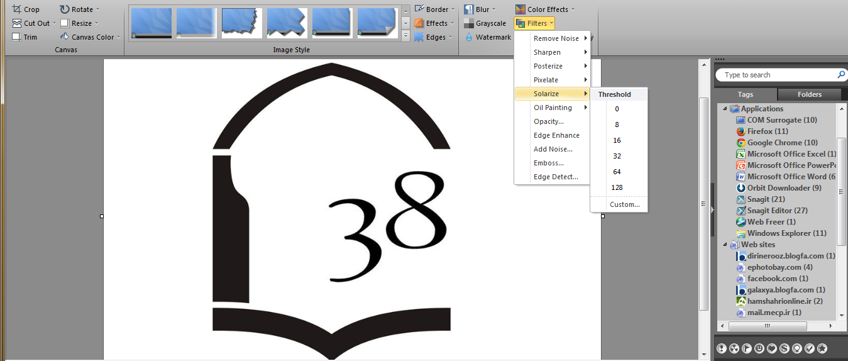The height and width of the screenshot is (361, 848).
Task: Open the Oil Painting submenu
Action: (x=553, y=108)
